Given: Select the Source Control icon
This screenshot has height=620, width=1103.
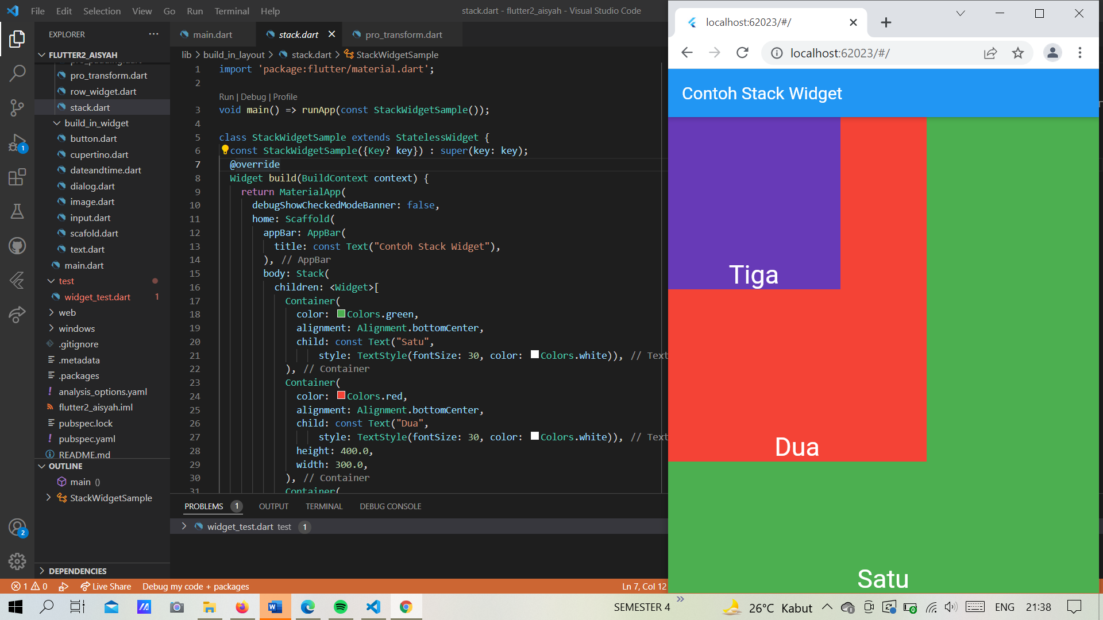Looking at the screenshot, I should tap(18, 108).
